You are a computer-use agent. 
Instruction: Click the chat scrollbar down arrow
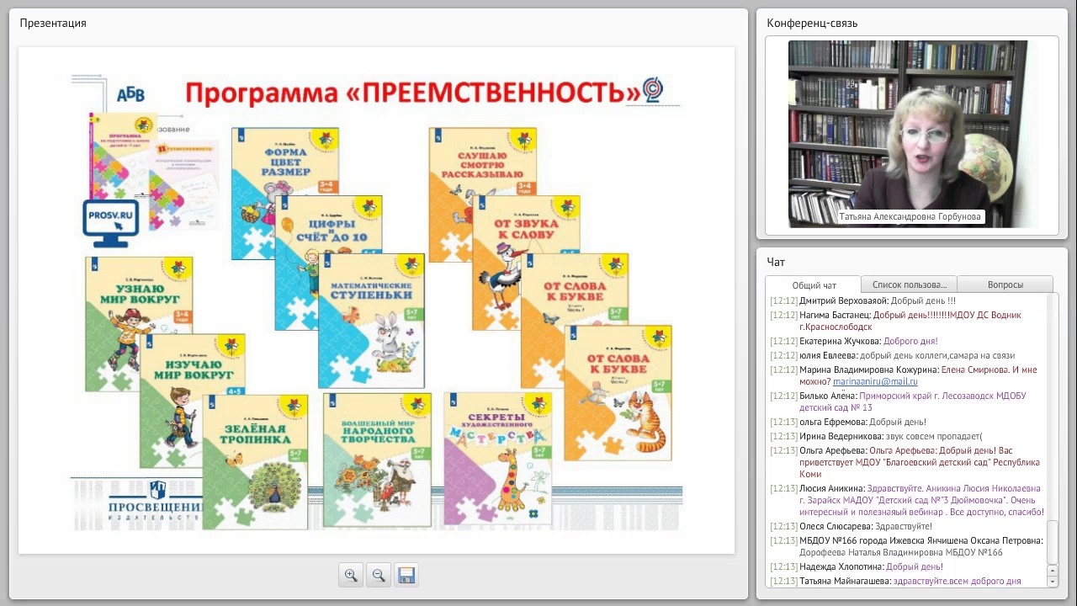click(1053, 581)
